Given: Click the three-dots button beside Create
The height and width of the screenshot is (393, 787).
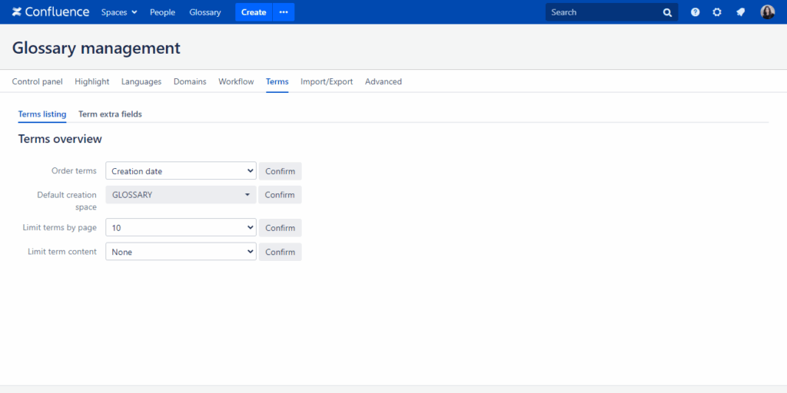Looking at the screenshot, I should pyautogui.click(x=284, y=12).
